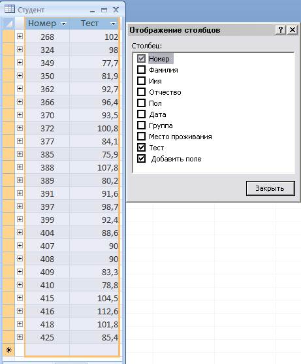Screen dimensions: 301x364
Task: Expand the subdatasheet for record 409
Action: pyautogui.click(x=20, y=272)
